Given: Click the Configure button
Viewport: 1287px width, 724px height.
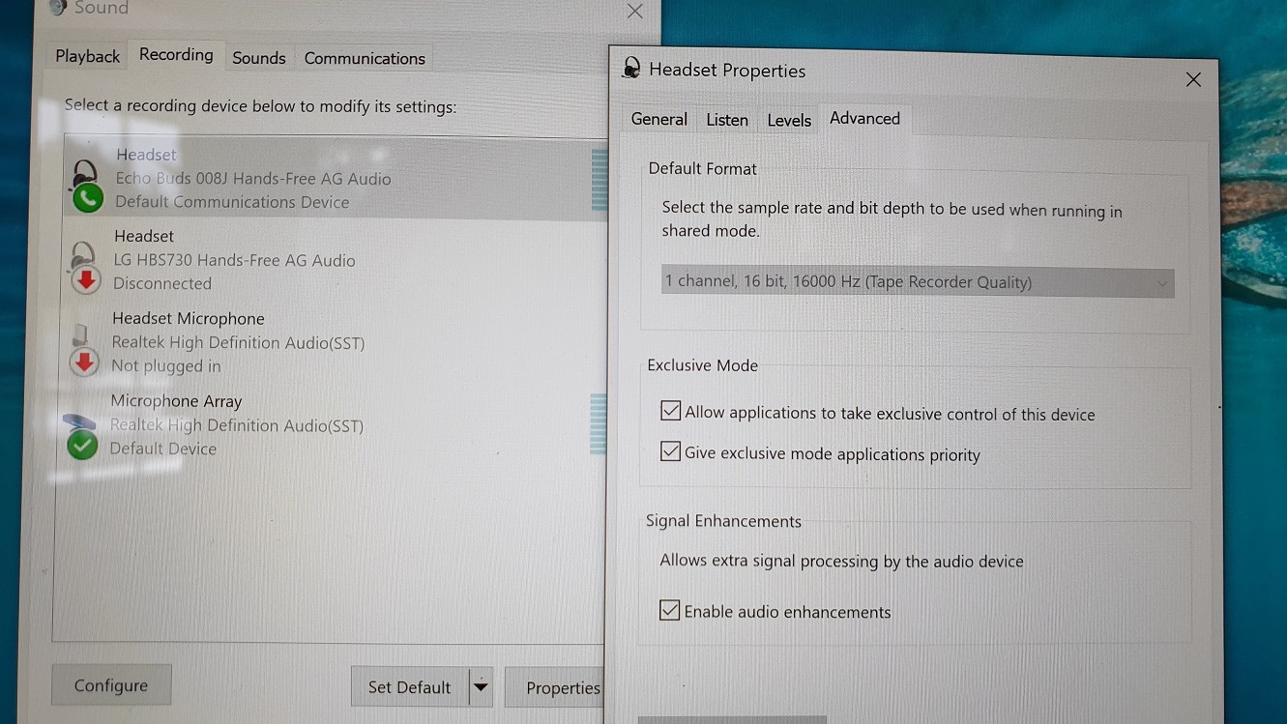Looking at the screenshot, I should point(111,685).
